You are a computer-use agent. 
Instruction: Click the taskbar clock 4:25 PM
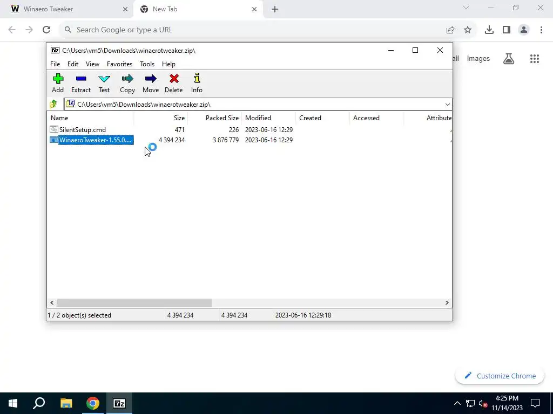507,398
